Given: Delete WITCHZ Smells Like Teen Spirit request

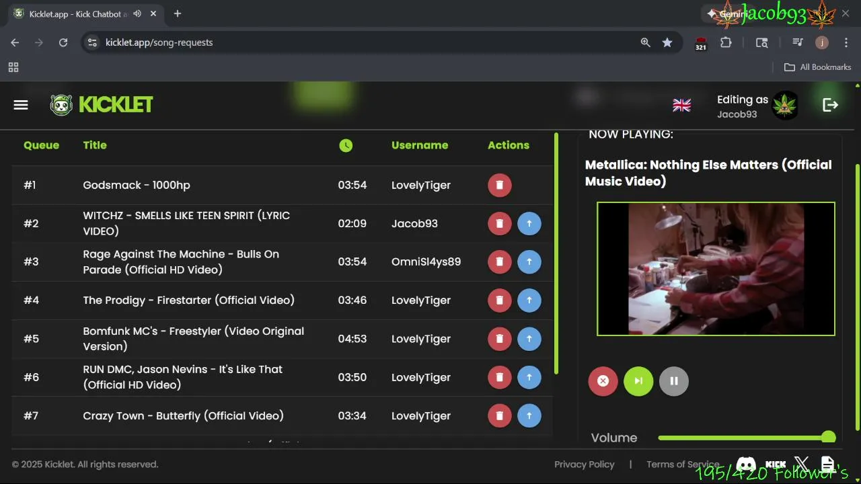Looking at the screenshot, I should (x=499, y=223).
